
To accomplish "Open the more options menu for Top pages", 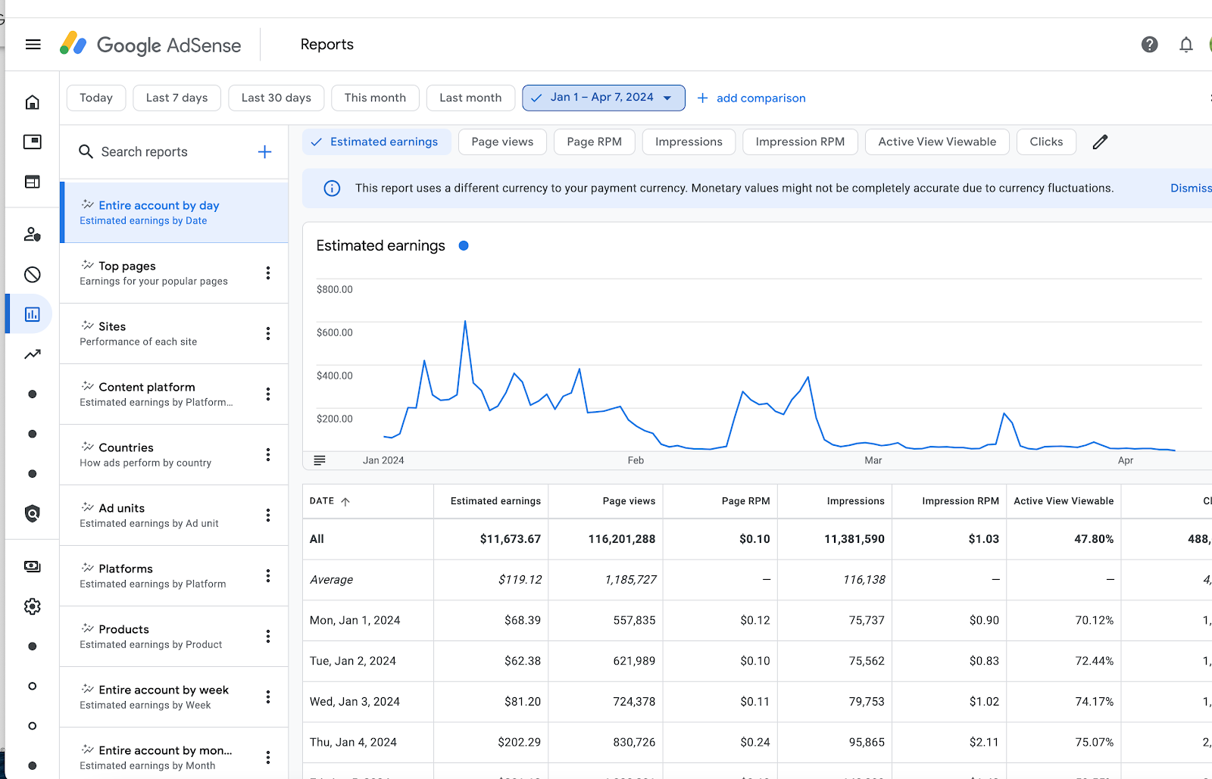I will (268, 273).
